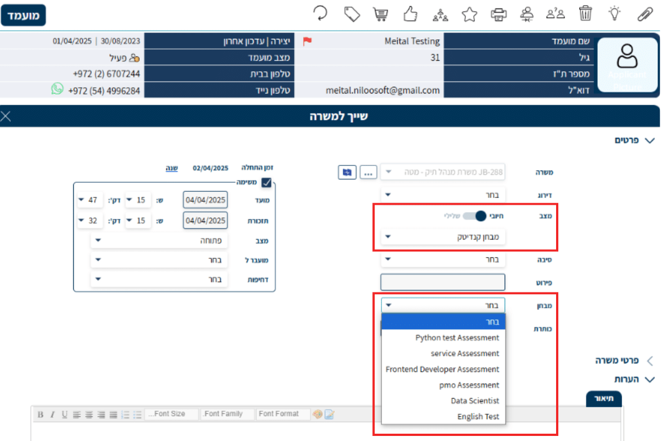Viewport: 662px width, 441px height.
Task: Open the two-people comparison icon
Action: click(555, 14)
